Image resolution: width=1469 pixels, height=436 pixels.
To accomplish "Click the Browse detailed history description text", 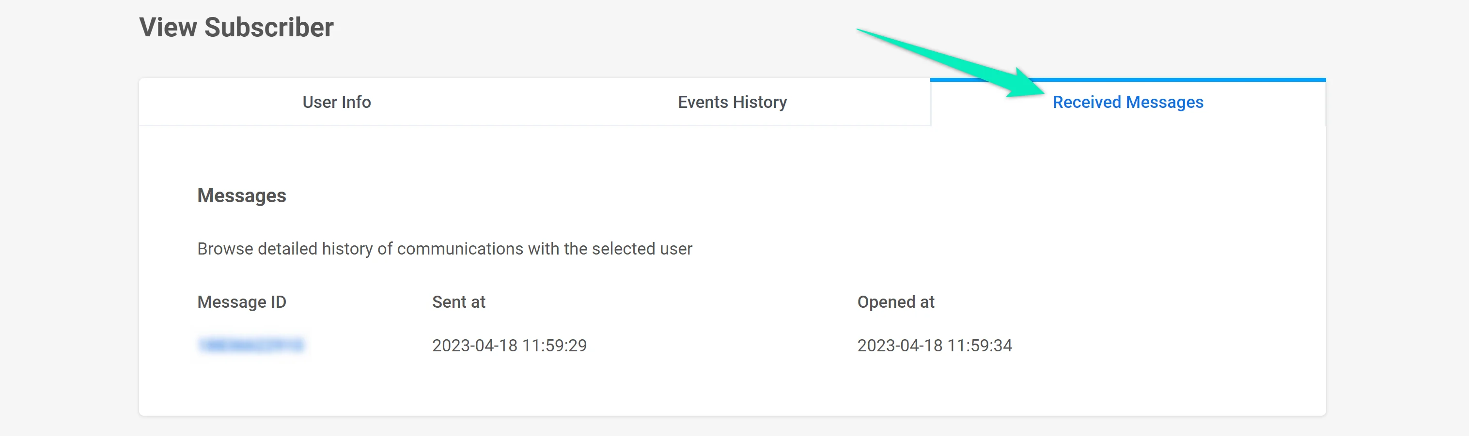I will [x=444, y=249].
